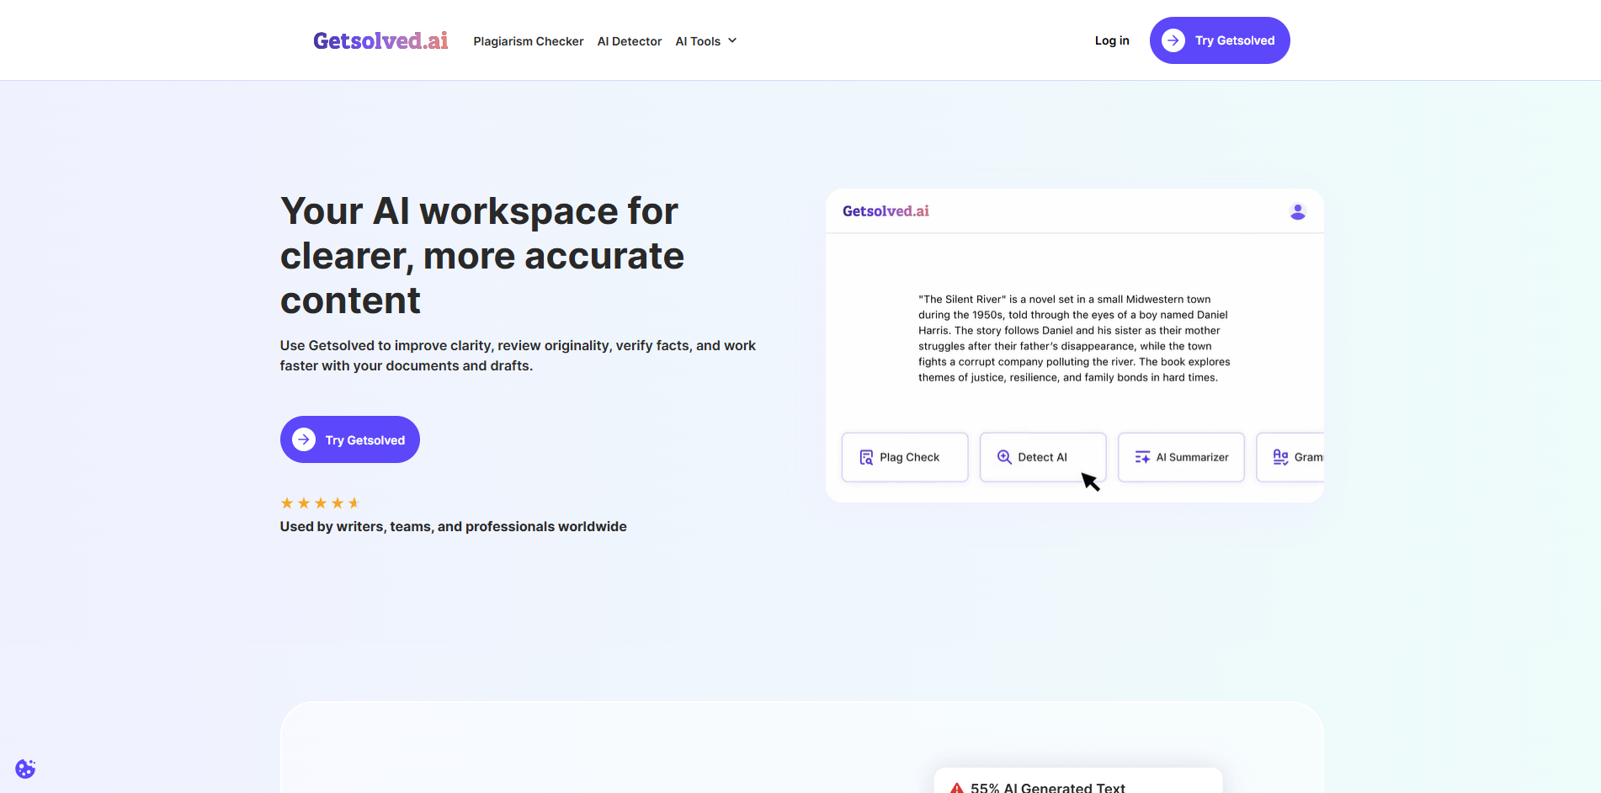1601x793 pixels.
Task: Click hero section Try Getsolved button
Action: point(350,439)
